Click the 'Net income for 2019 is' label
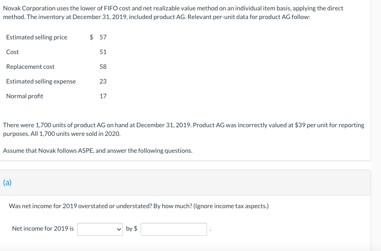 coord(43,228)
